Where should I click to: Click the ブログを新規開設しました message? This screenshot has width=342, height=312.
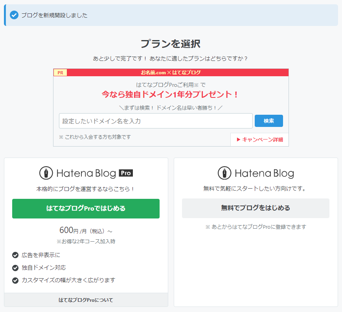point(54,15)
